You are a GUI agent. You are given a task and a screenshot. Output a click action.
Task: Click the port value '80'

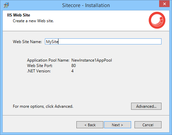[74, 66]
